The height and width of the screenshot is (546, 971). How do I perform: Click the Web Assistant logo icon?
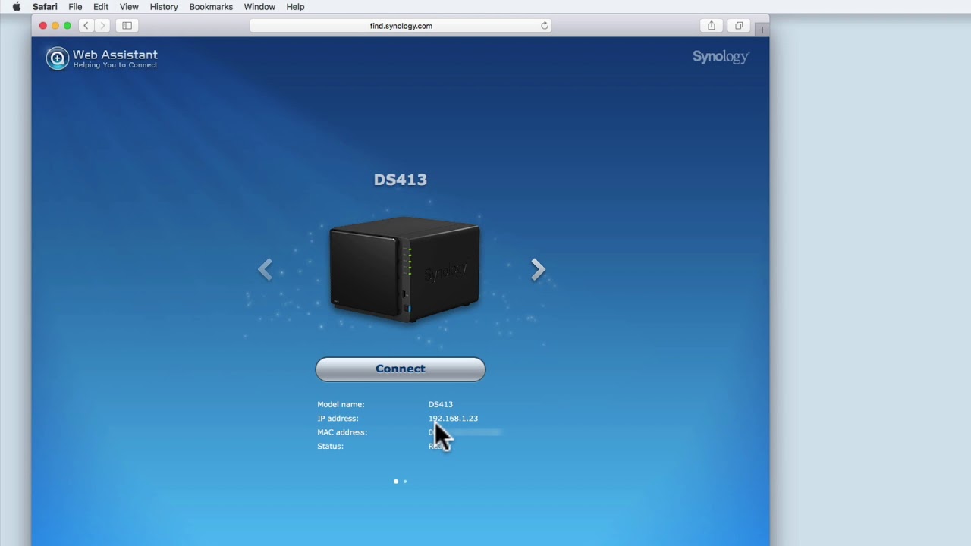57,58
